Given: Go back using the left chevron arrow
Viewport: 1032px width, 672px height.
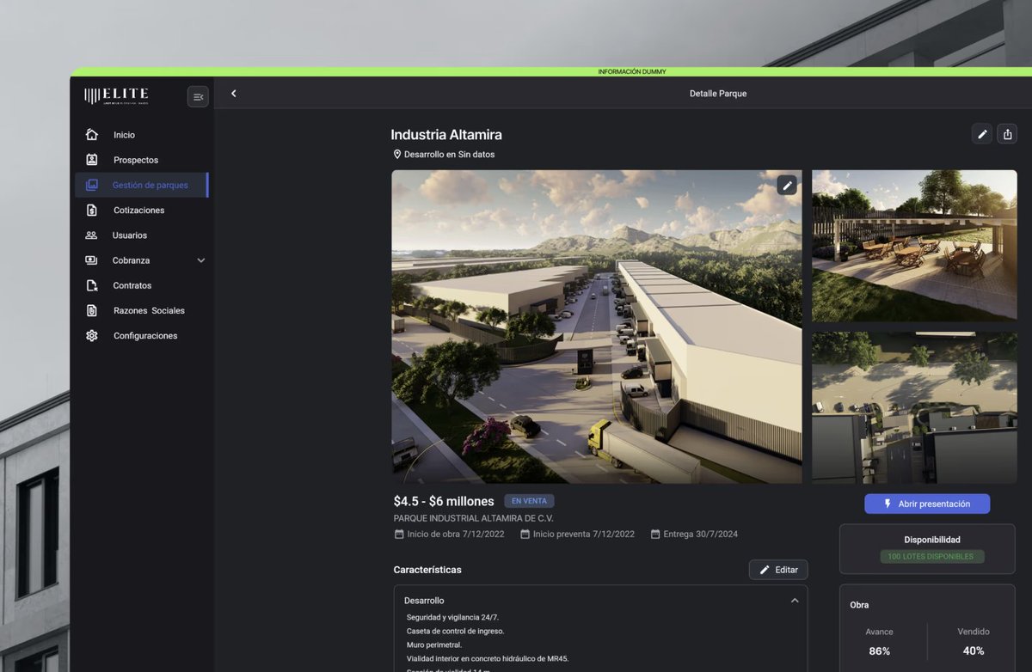Looking at the screenshot, I should (x=233, y=94).
